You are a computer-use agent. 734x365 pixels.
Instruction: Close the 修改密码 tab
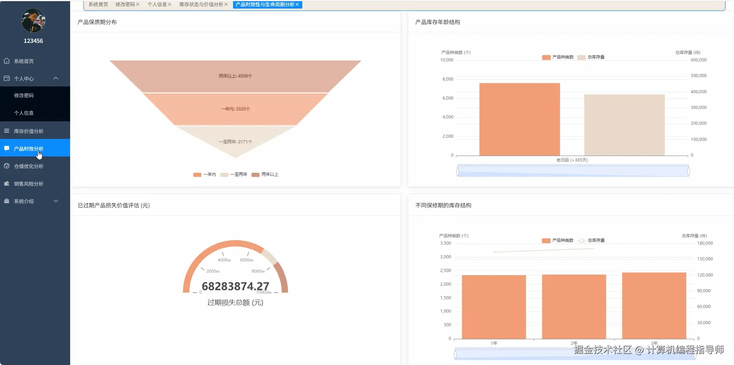pos(138,5)
